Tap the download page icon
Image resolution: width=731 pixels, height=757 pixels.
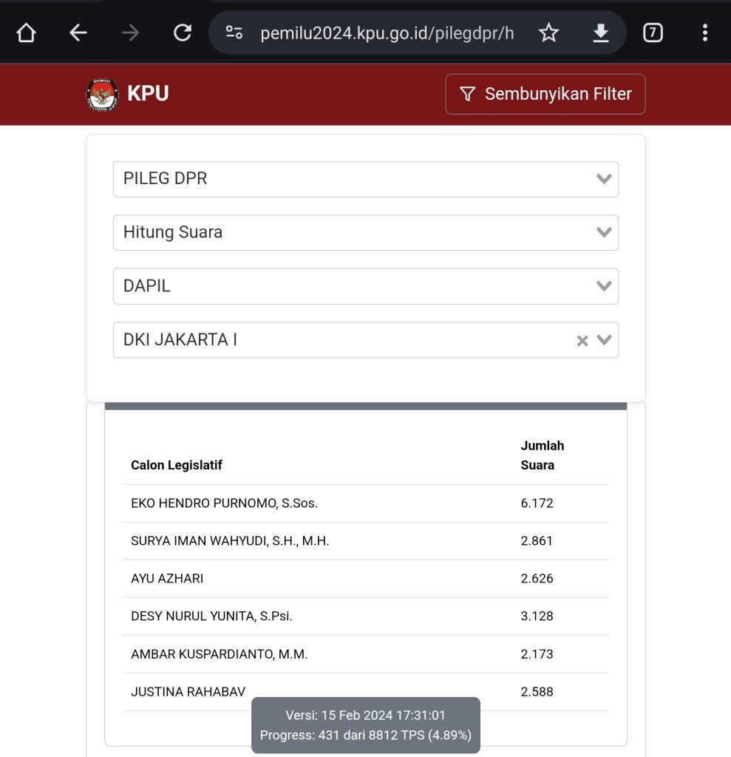601,33
